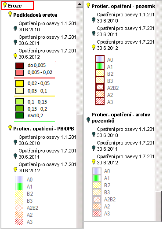This screenshot has width=163, height=230.
Task: Click the up arrow of the left panel scrollbar
Action: [x=80, y=4]
